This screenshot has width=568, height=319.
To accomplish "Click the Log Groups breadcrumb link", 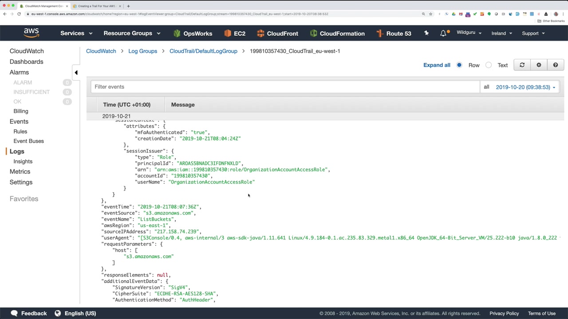I will [143, 51].
